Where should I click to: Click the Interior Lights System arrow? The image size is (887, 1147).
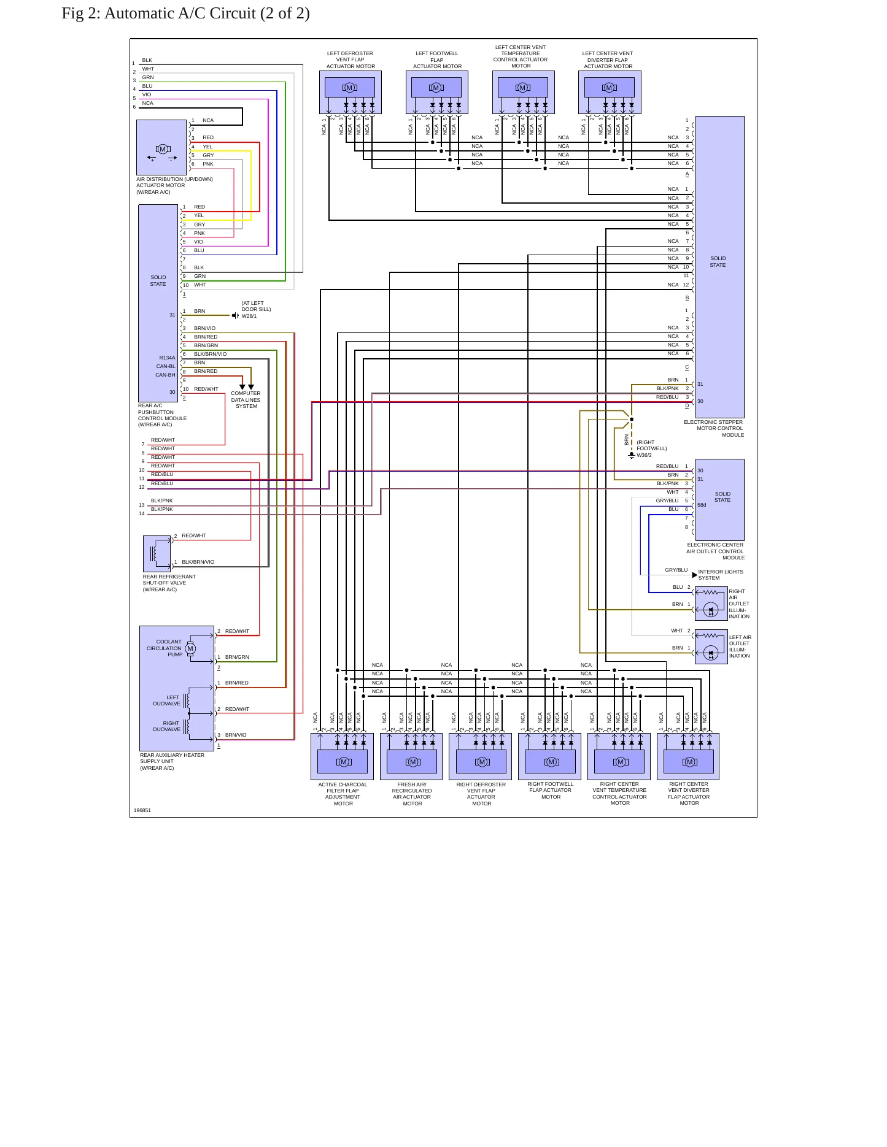pos(694,575)
